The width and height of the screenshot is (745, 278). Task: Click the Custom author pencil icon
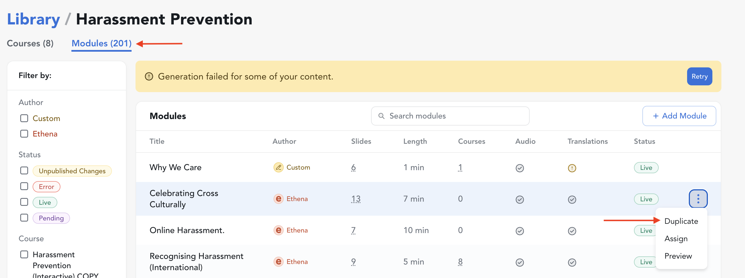(278, 167)
